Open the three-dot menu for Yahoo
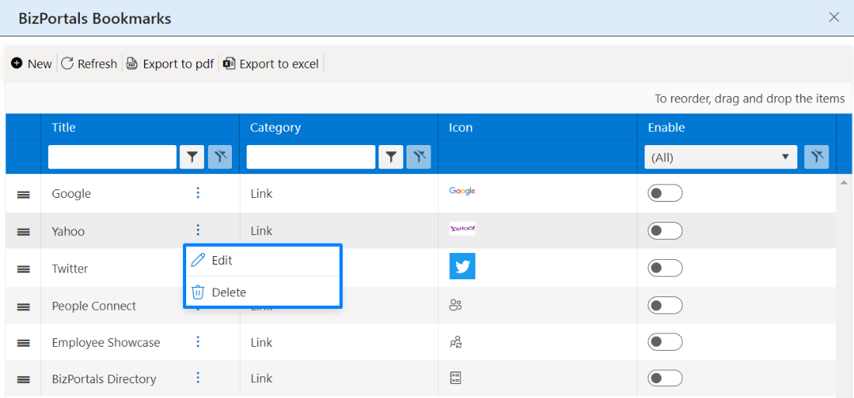Screen dimensions: 854x398 [198, 229]
